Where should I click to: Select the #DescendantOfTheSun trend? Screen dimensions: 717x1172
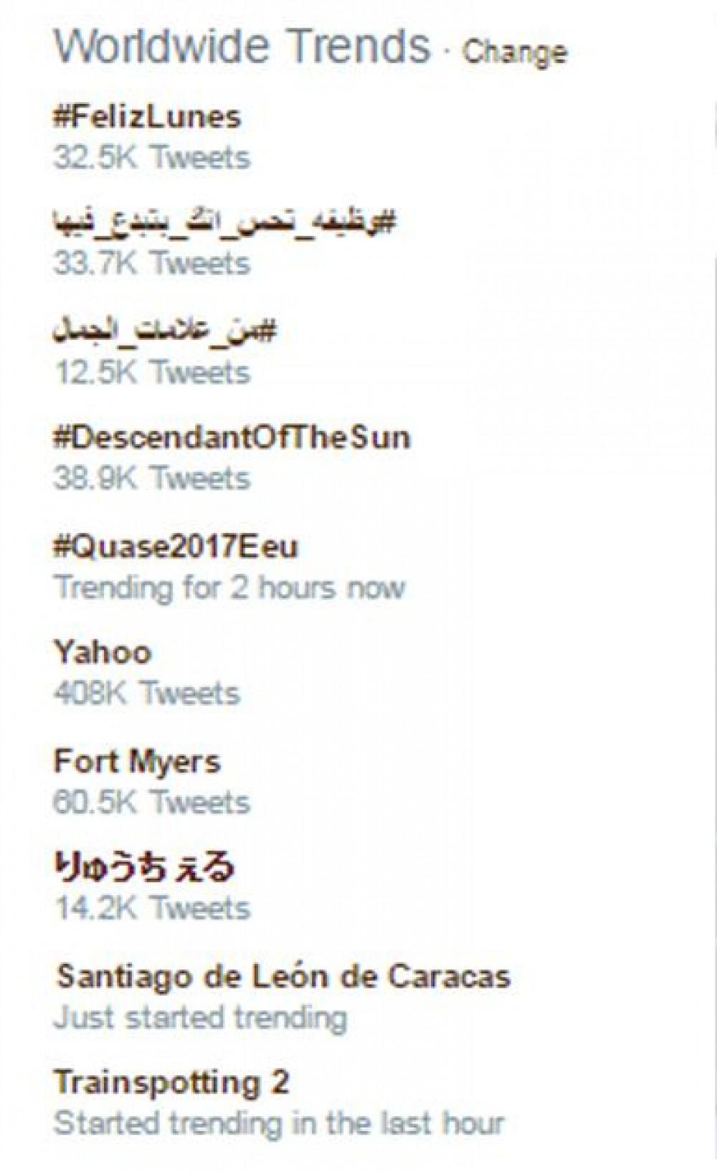[232, 438]
